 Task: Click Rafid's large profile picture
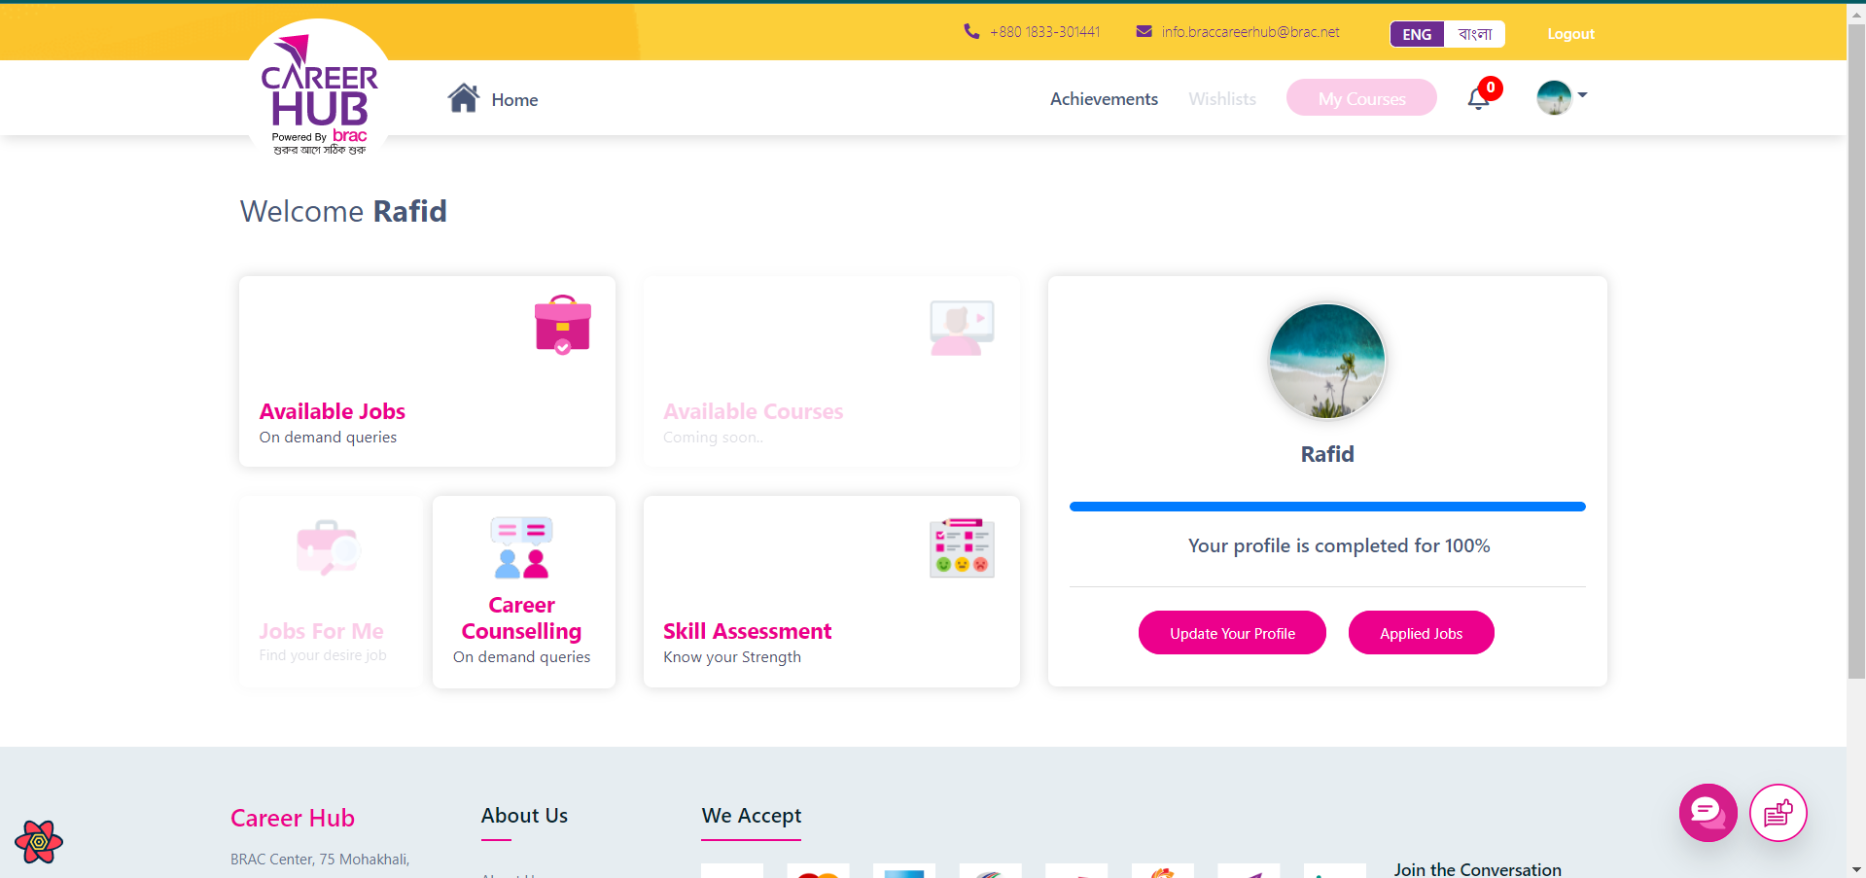point(1327,362)
